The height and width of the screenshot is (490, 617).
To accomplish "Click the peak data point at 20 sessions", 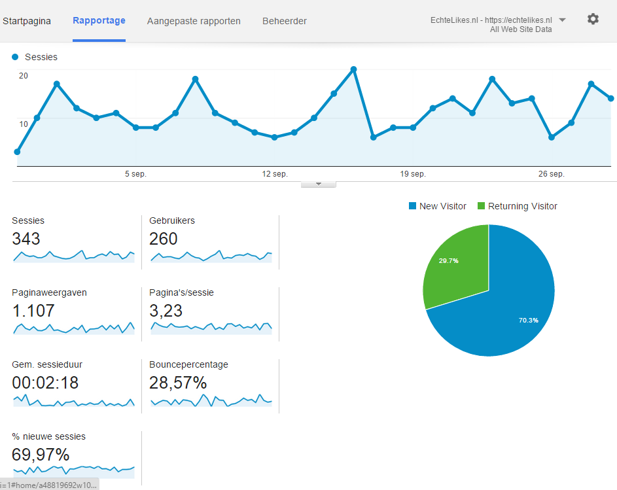I will pyautogui.click(x=353, y=69).
